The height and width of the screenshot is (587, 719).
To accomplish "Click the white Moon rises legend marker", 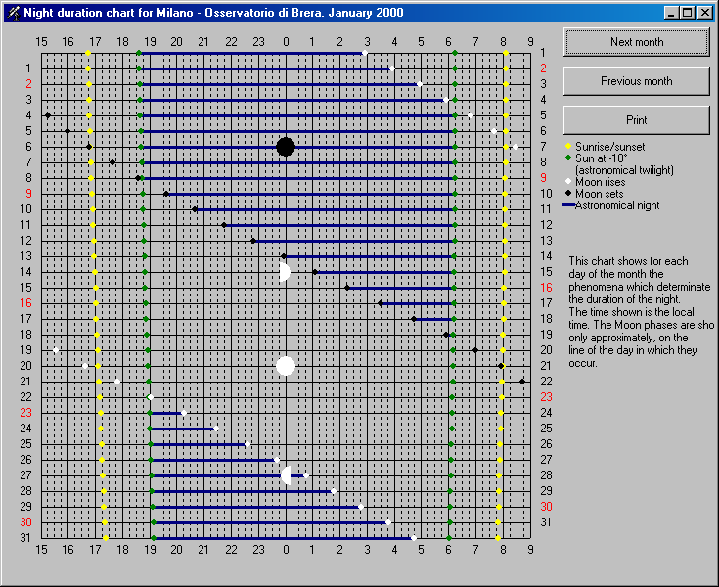I will pos(568,181).
